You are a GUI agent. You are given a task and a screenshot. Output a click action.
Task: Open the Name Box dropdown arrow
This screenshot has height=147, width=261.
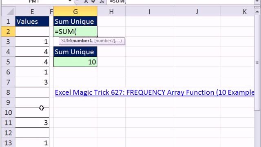(70, 1)
